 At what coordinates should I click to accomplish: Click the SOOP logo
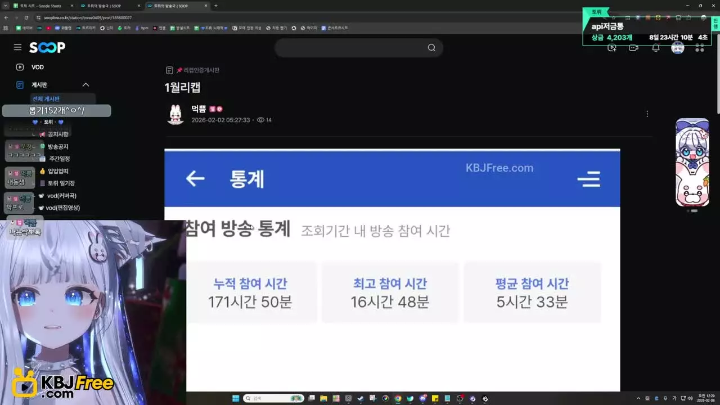pos(47,47)
